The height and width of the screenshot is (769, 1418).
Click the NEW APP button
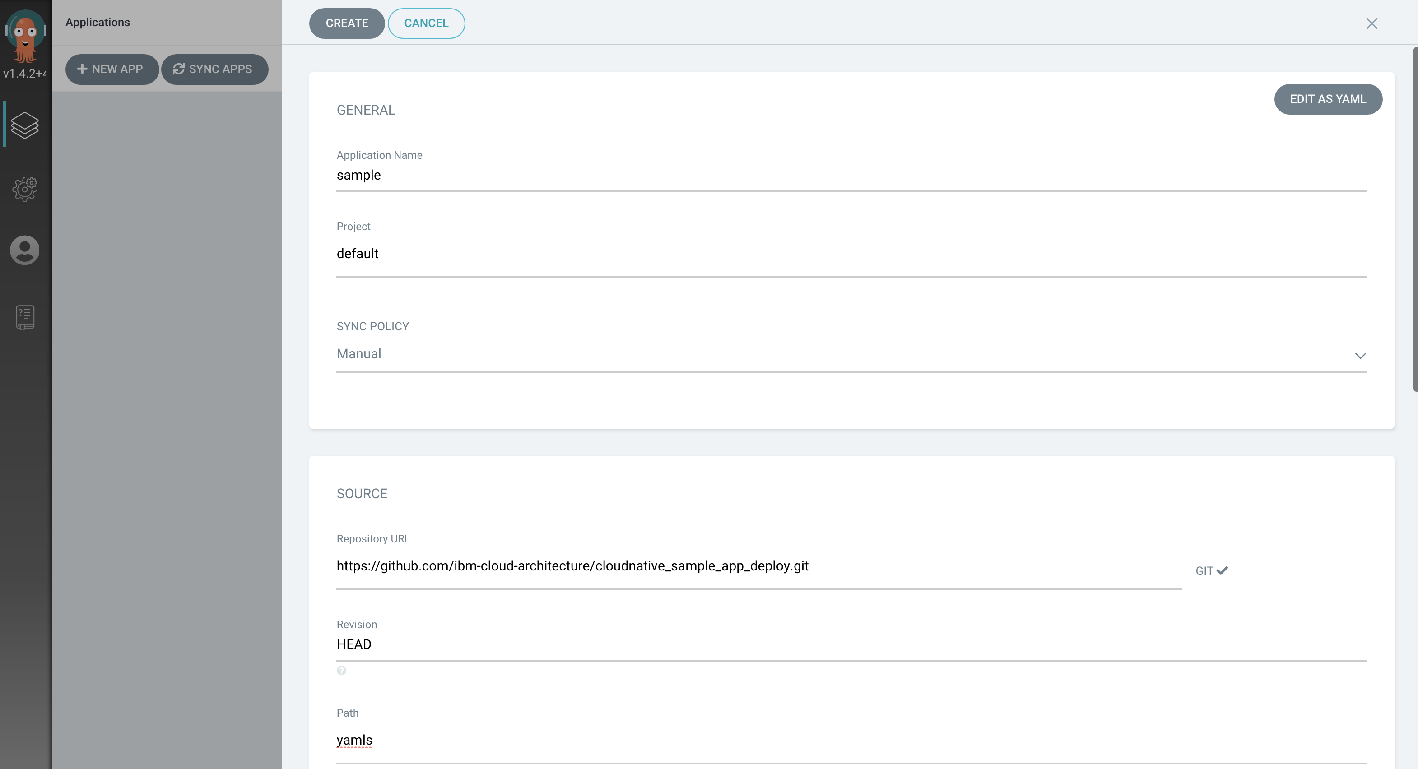coord(112,69)
